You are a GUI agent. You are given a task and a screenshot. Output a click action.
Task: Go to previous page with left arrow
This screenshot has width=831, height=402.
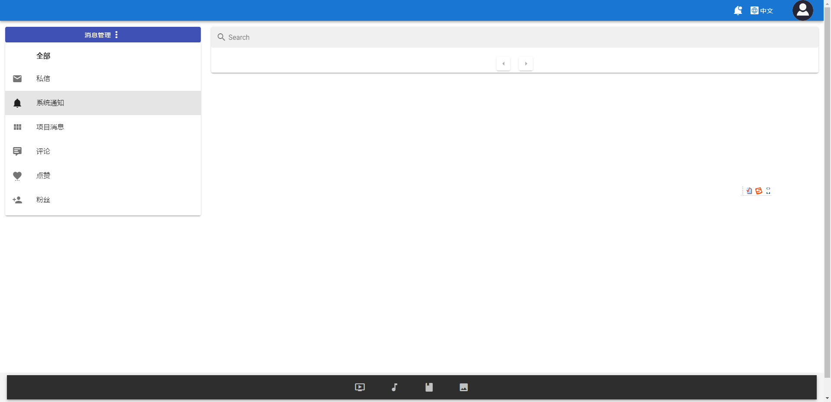coord(503,64)
